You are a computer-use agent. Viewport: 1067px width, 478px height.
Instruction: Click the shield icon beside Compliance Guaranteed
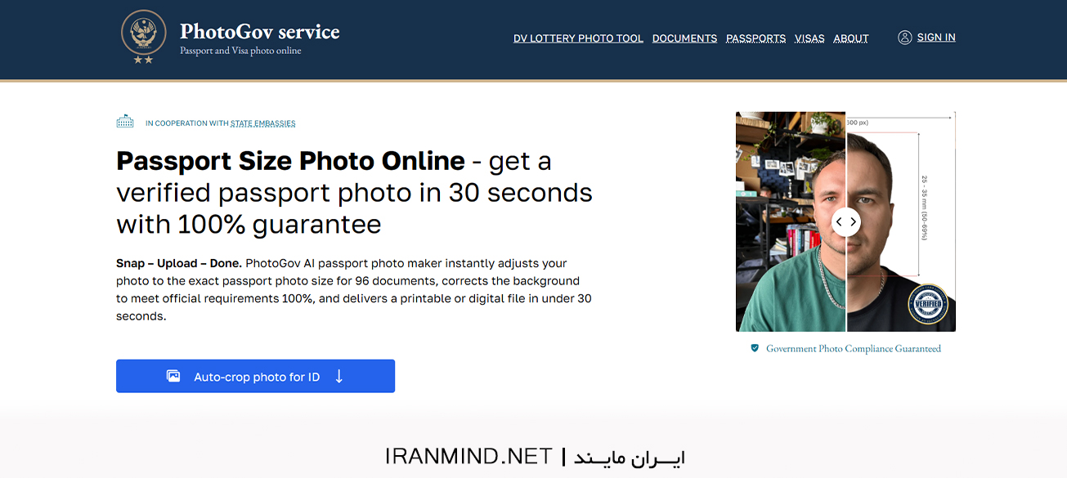tap(755, 348)
